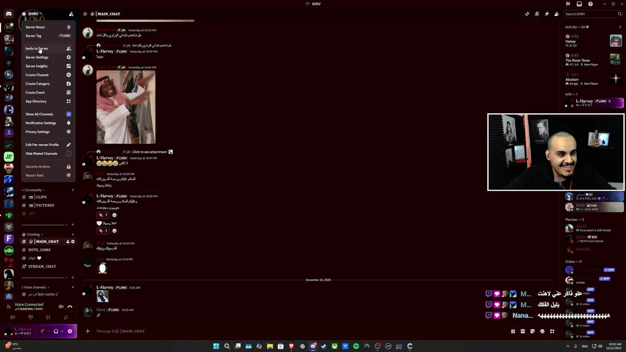Viewport: 626px width, 352px height.
Task: Open the CLIPS channel
Action: 48,197
